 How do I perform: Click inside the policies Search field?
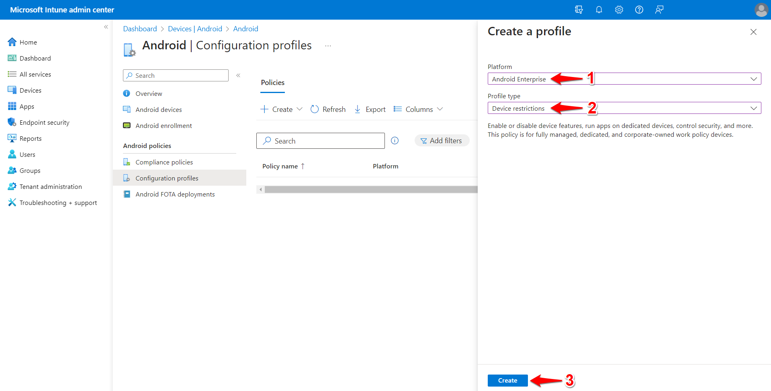click(x=320, y=140)
